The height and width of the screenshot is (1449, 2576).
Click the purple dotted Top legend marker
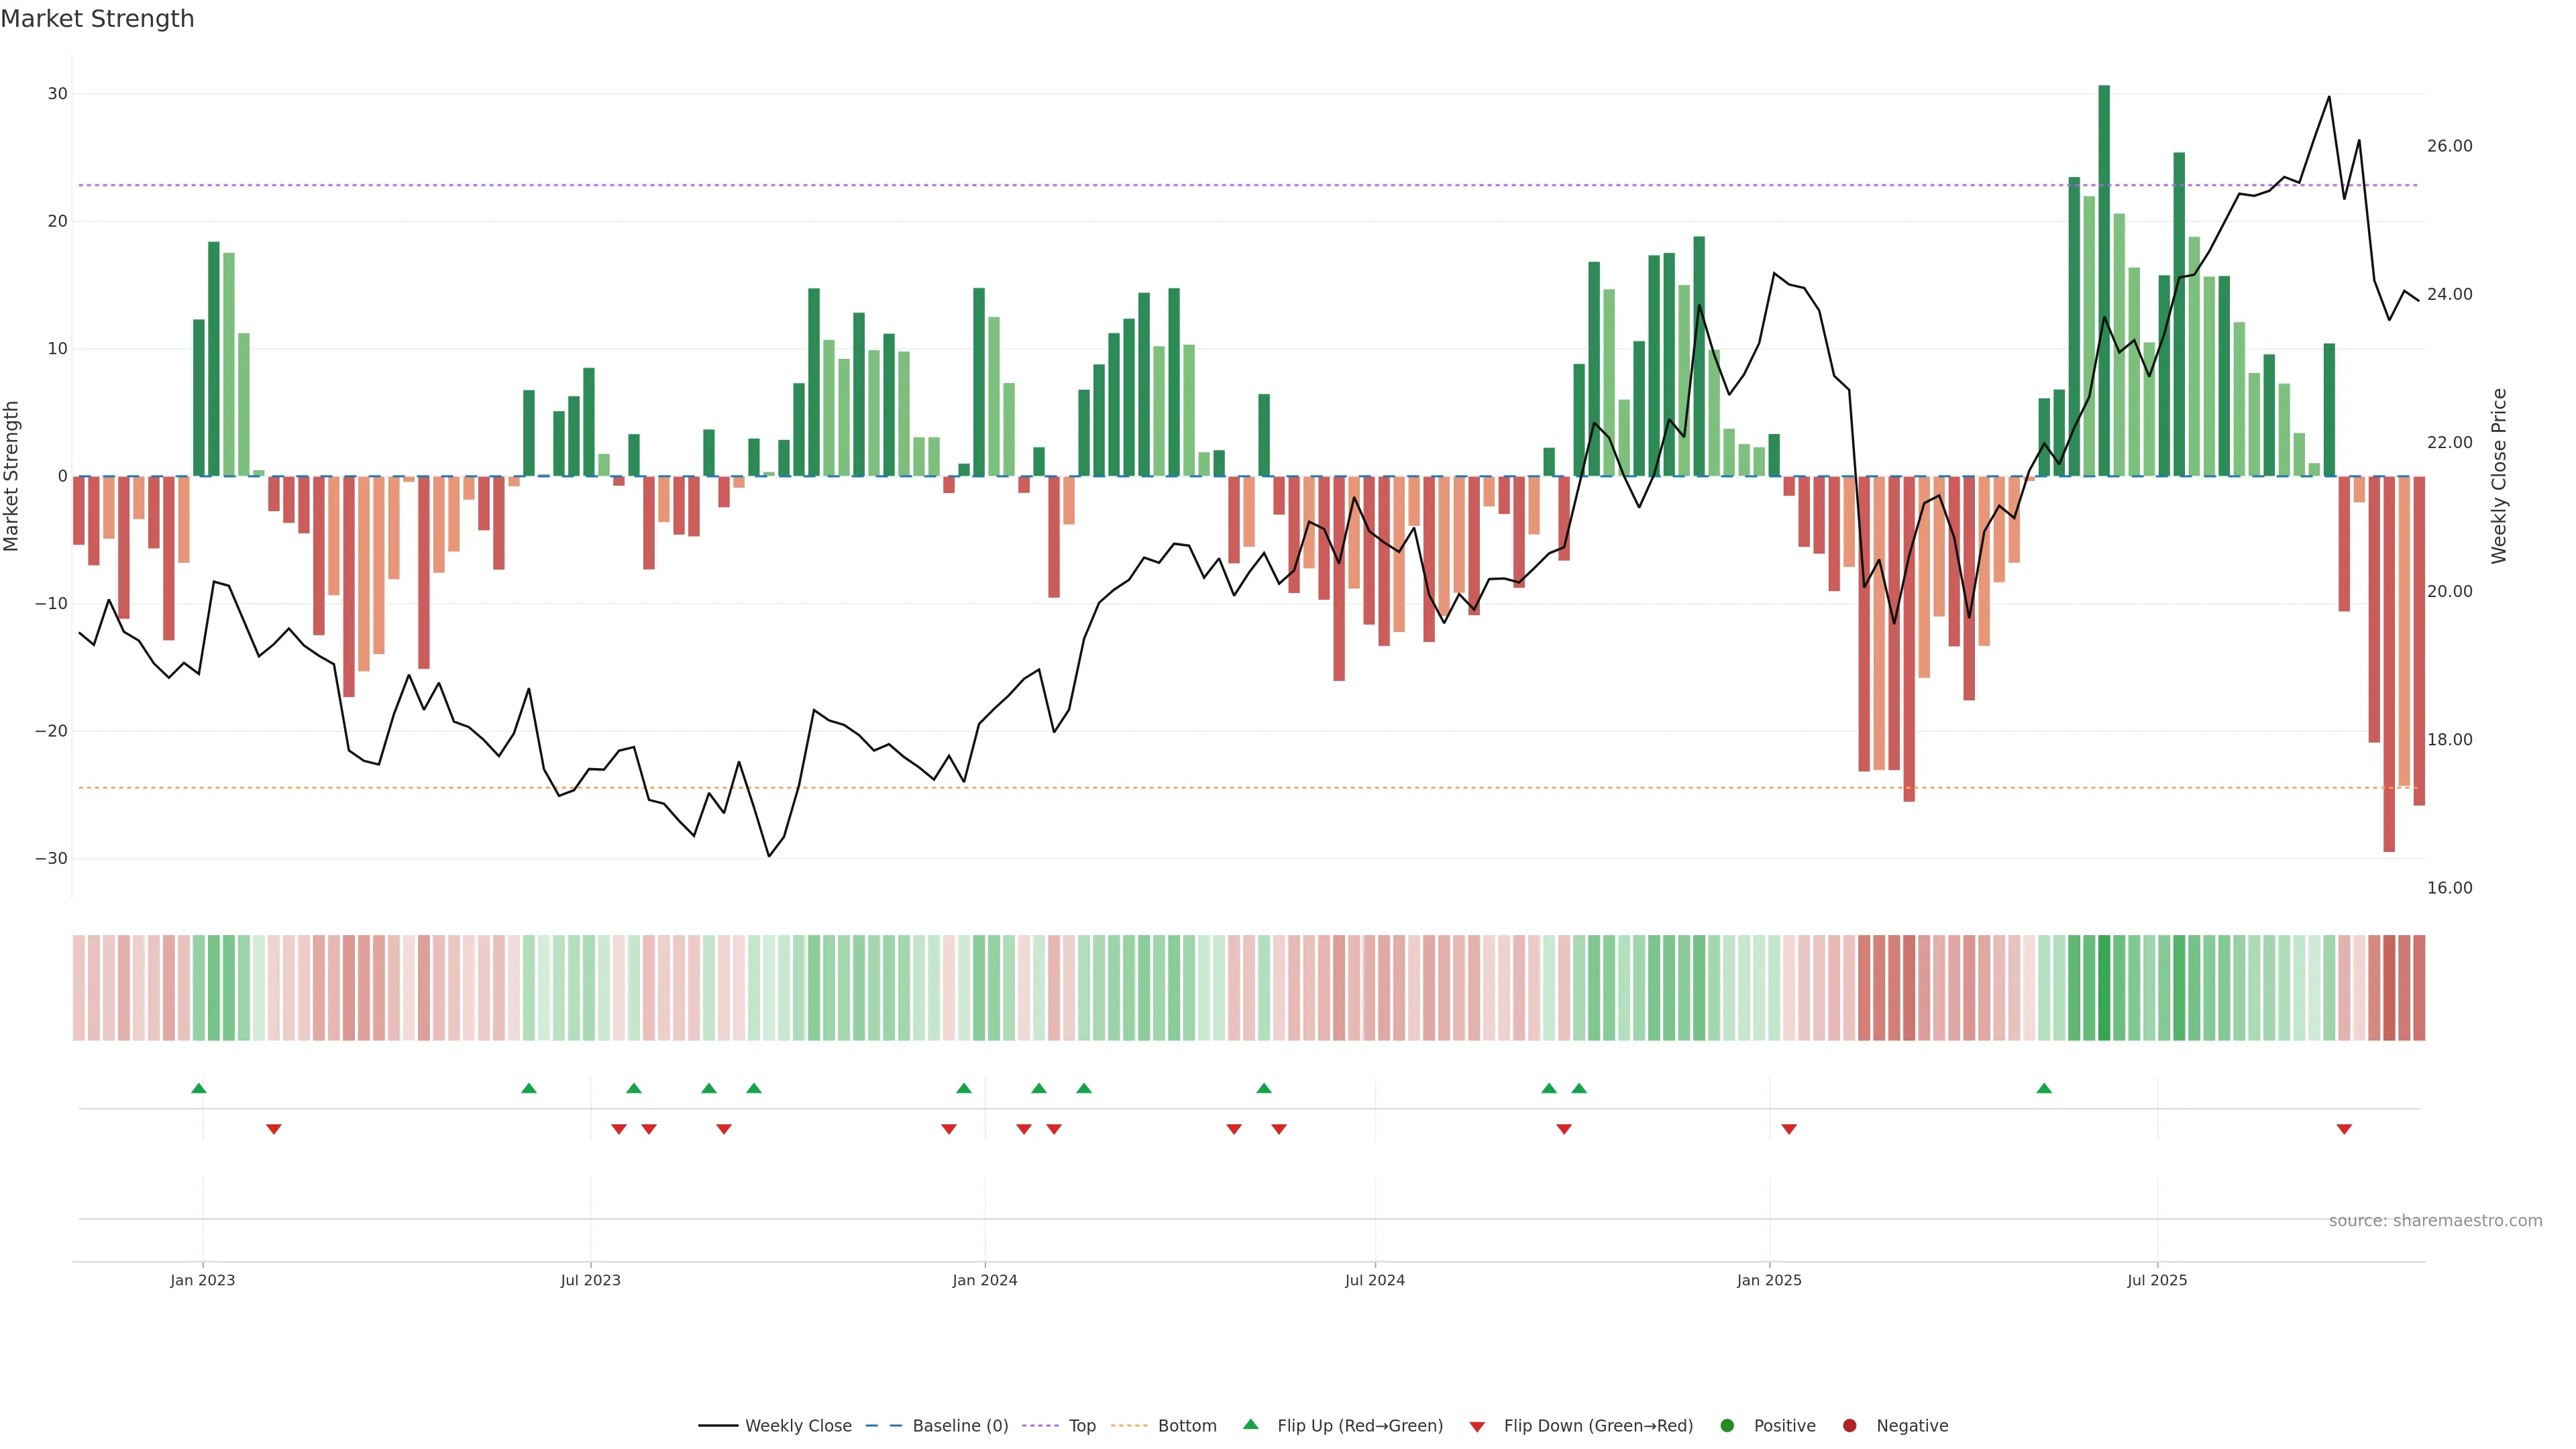[x=1040, y=1425]
